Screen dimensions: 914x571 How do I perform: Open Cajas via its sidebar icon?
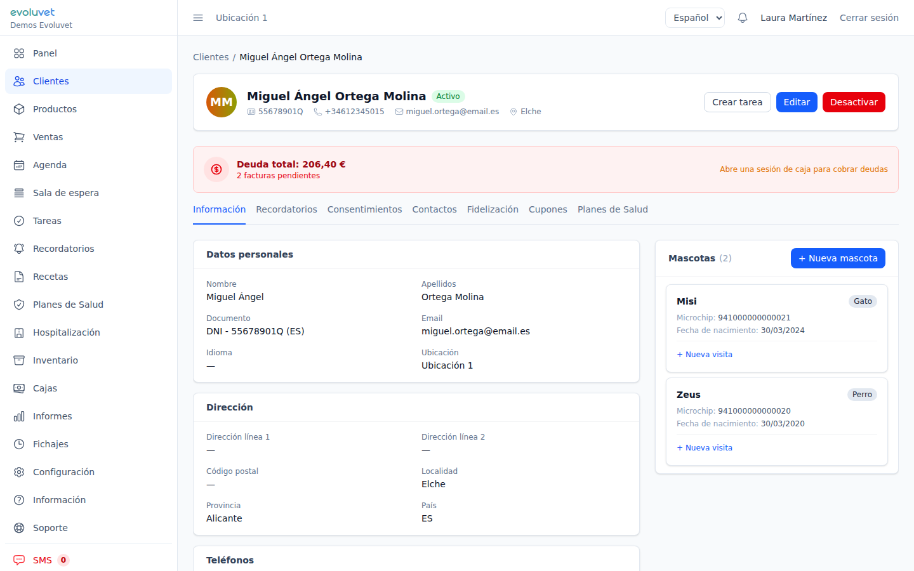click(19, 388)
